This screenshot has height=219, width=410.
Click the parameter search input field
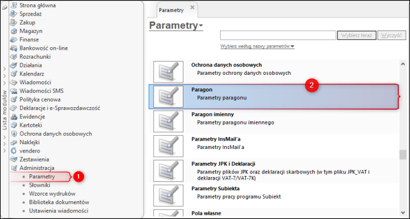click(278, 35)
